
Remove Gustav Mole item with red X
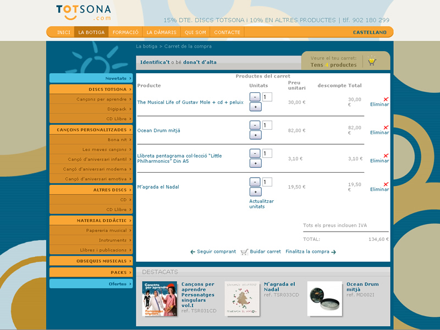[x=386, y=99]
